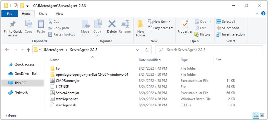
Task: Expand the address bar history dropdown
Action: (x=138, y=50)
